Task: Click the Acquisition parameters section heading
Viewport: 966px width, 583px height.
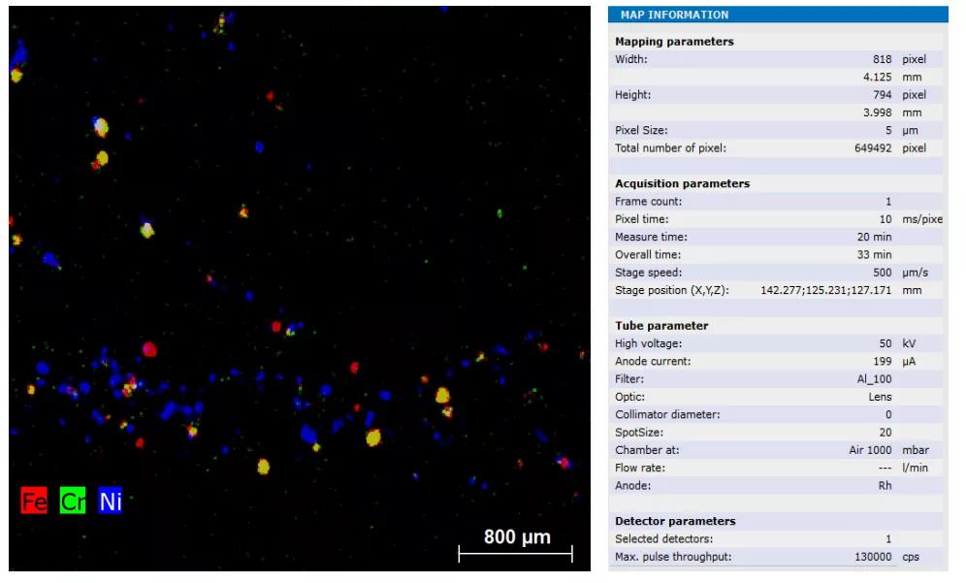Action: click(x=682, y=183)
